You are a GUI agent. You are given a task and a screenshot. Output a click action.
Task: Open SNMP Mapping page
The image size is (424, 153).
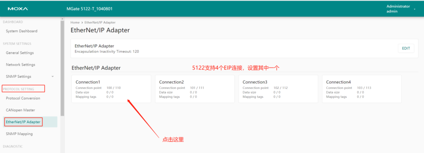[x=19, y=134]
